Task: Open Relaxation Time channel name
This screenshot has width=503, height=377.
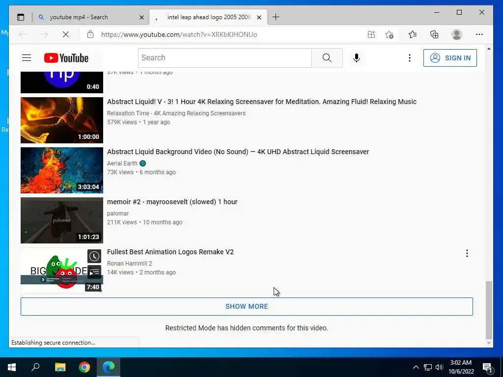Action: [x=176, y=113]
